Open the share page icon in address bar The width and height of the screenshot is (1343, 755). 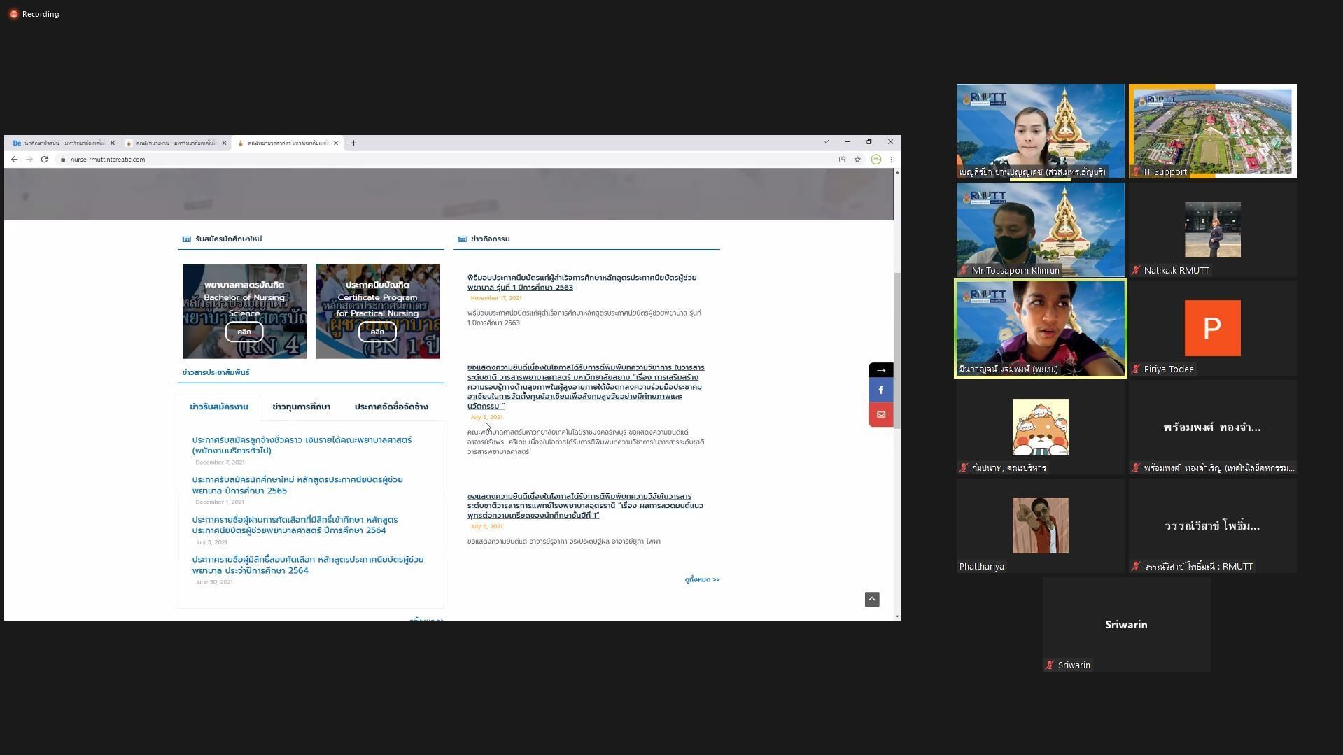click(842, 160)
